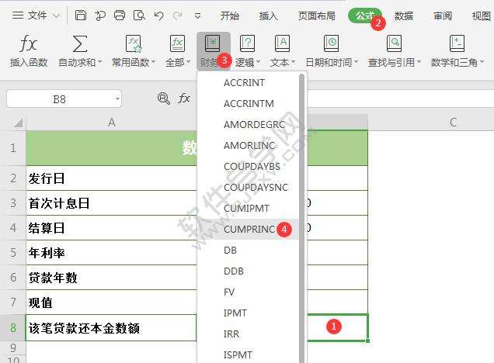The image size is (494, 363).
Task: Select DDB from the function list
Action: 249,271
